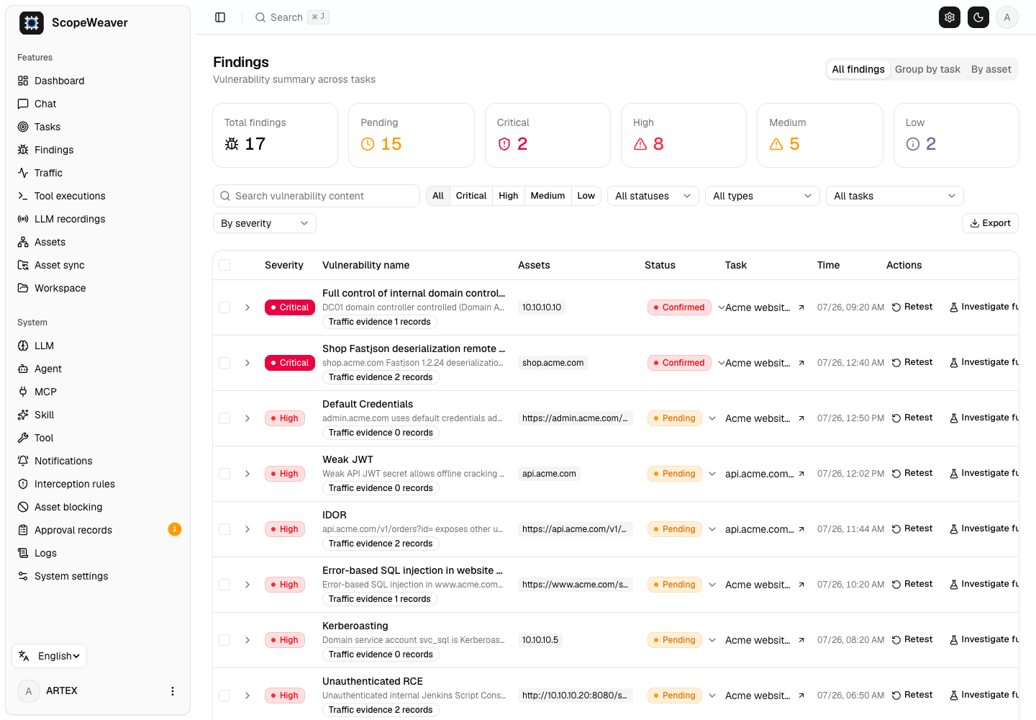Viewport: 1036px width, 720px height.
Task: Toggle the sidebar panel icon
Action: pyautogui.click(x=220, y=17)
